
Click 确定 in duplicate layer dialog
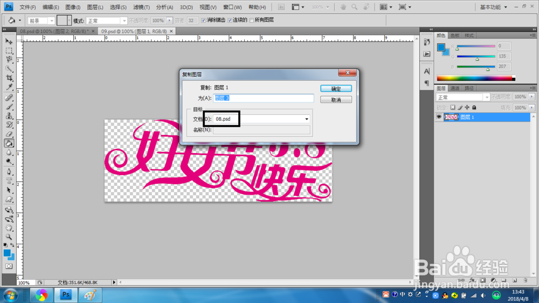(336, 89)
